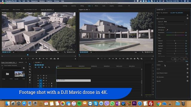Click Lift button in Program monitor
The height and width of the screenshot is (107, 191).
click(x=127, y=59)
